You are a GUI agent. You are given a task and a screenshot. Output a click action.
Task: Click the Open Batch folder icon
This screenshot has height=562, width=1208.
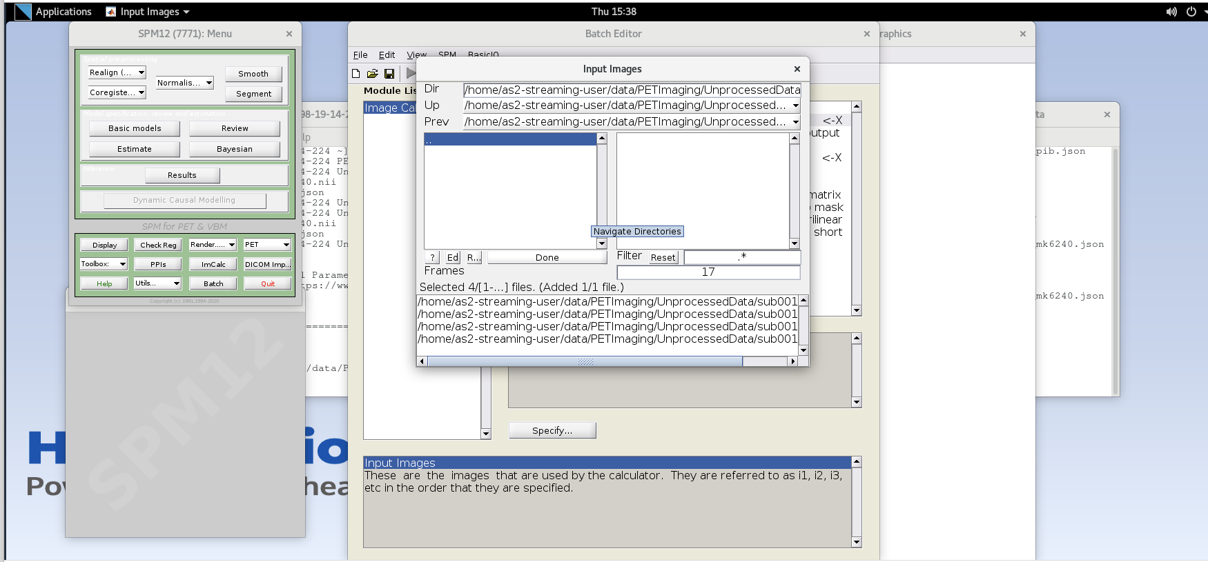click(x=372, y=73)
